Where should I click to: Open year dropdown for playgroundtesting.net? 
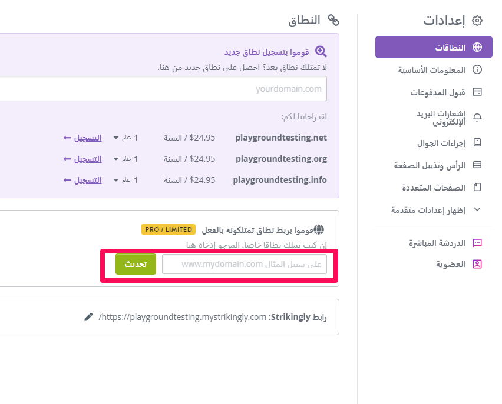tap(125, 138)
